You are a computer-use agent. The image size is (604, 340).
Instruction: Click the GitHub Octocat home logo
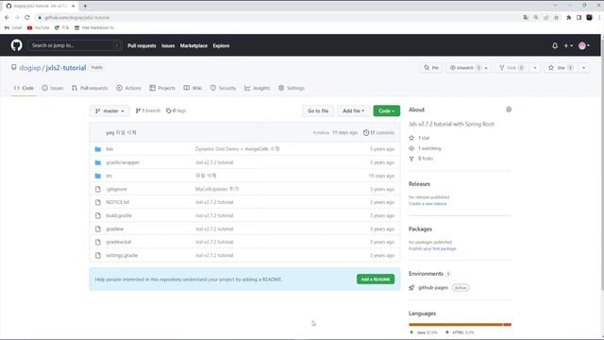click(17, 45)
